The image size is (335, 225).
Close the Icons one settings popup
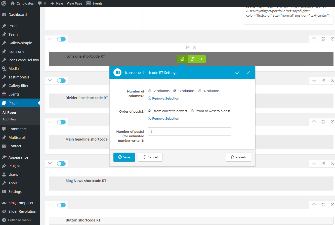(x=248, y=73)
